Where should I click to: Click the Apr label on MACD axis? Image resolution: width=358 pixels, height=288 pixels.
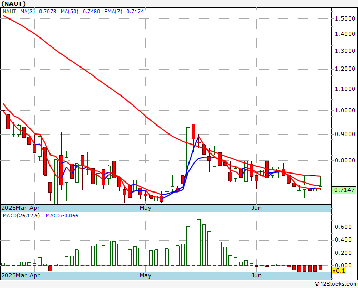34,275
